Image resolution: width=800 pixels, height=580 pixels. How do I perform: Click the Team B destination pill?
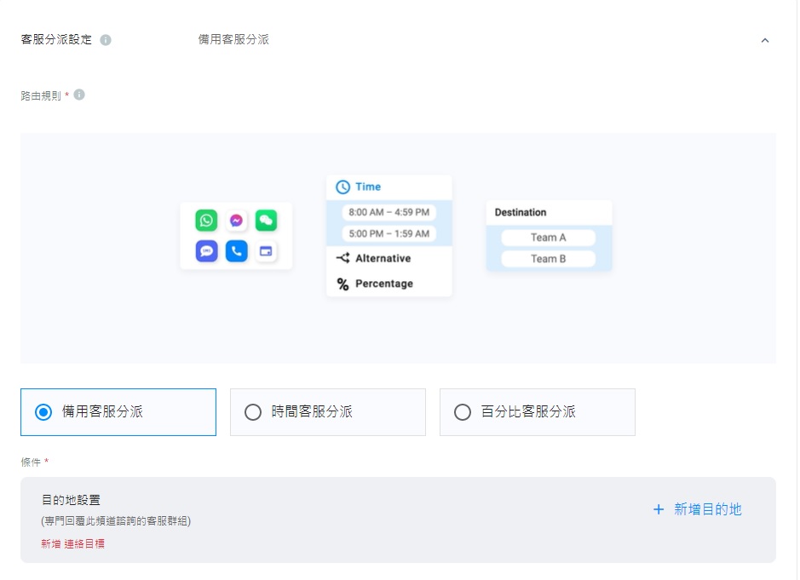548,259
